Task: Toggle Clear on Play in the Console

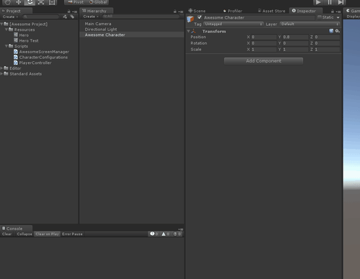Action: (48, 234)
